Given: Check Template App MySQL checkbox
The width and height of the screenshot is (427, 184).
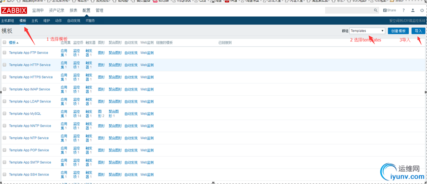Looking at the screenshot, I should tap(5, 114).
